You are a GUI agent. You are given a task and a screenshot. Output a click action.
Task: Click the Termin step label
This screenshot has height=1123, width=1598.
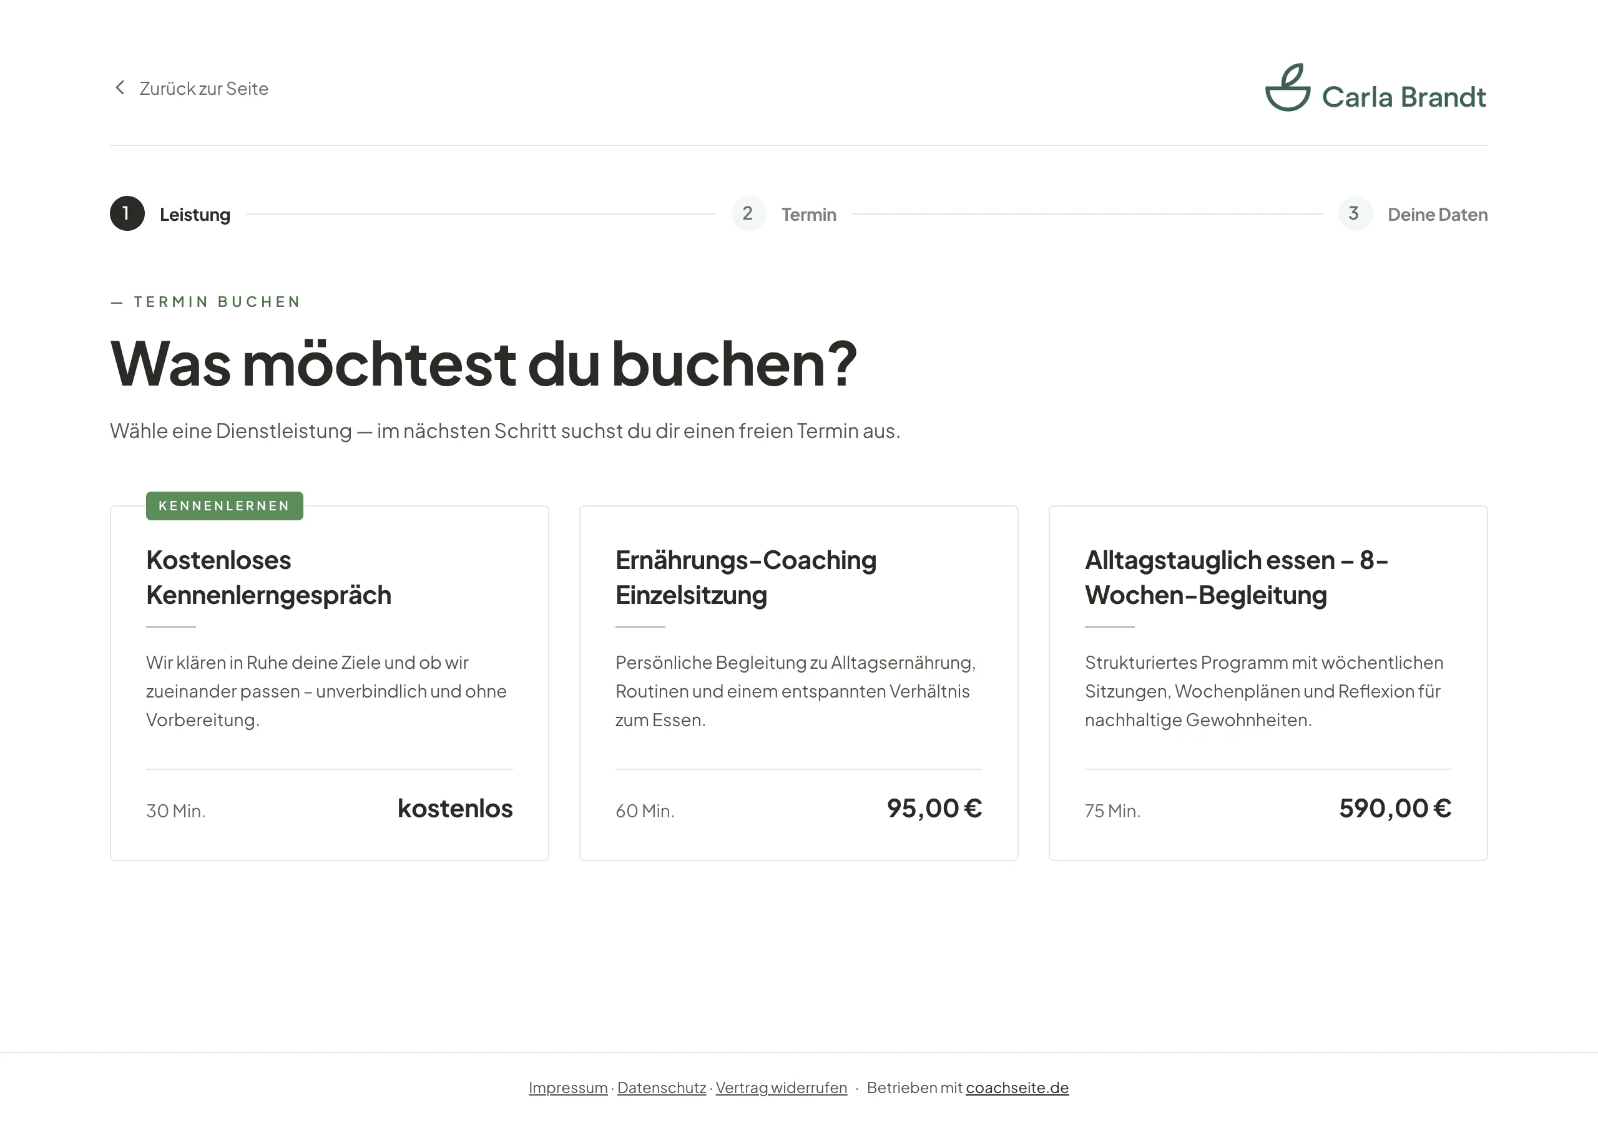(809, 214)
